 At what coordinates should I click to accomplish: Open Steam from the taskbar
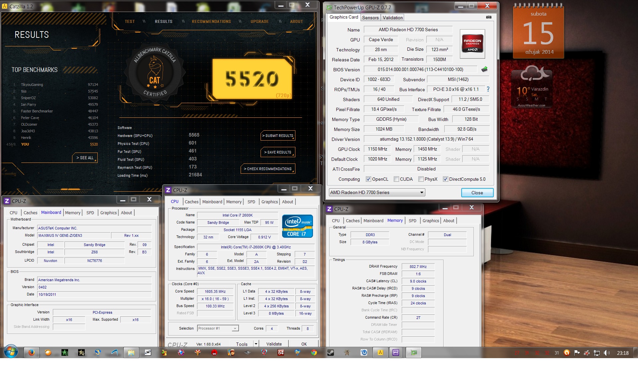pyautogui.click(x=331, y=352)
